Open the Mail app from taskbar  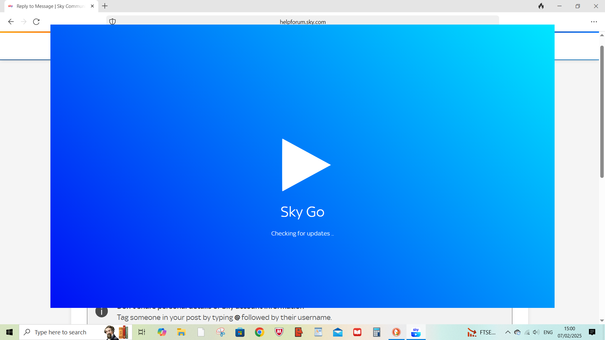(337, 332)
